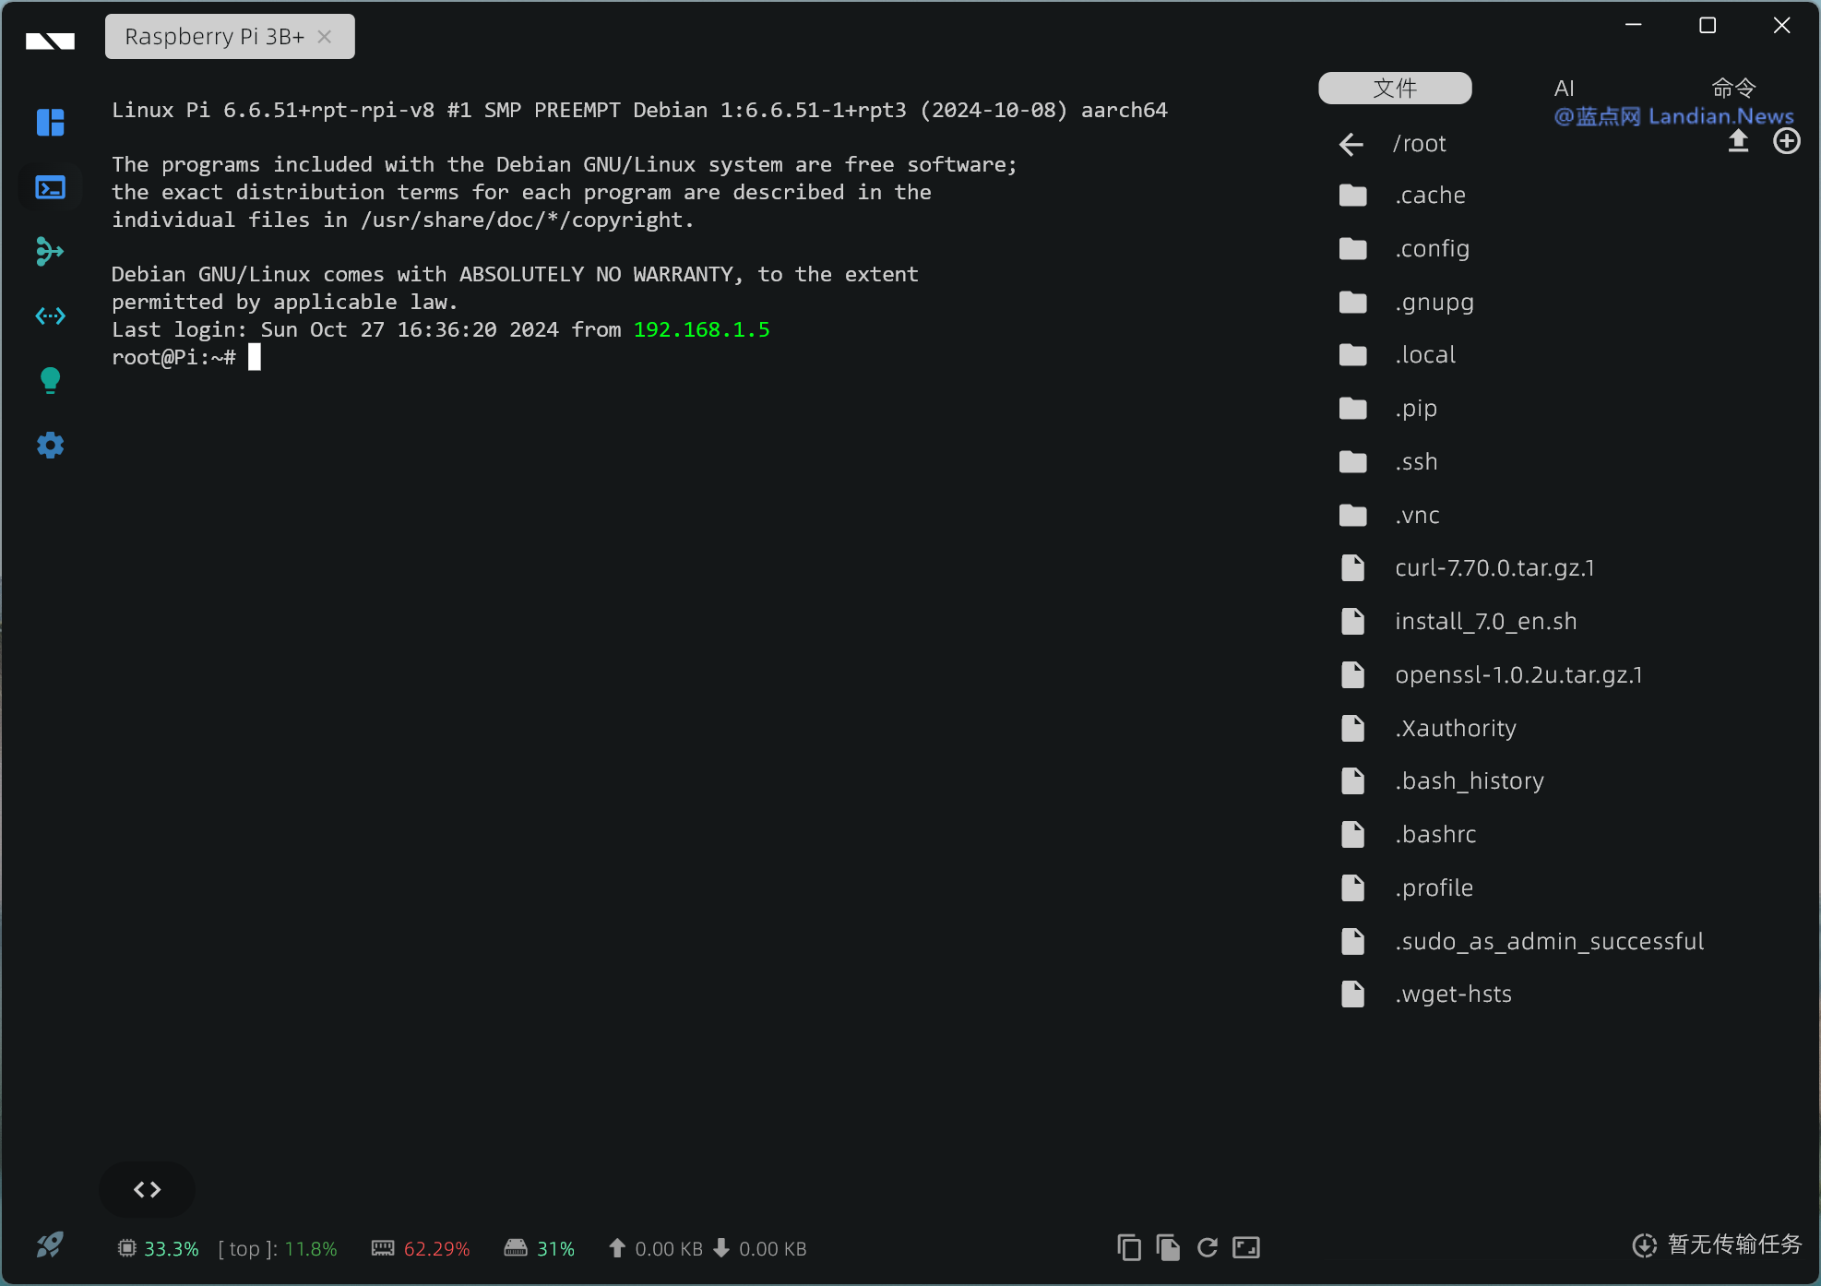Go back using the /root arrow
Image resolution: width=1821 pixels, height=1286 pixels.
coord(1351,144)
